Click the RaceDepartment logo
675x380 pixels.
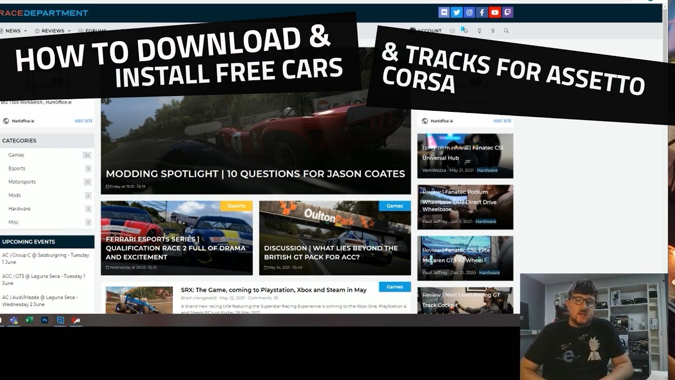[x=44, y=13]
